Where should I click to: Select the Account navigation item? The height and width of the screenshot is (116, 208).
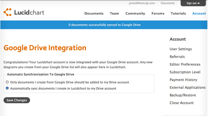click(x=199, y=14)
